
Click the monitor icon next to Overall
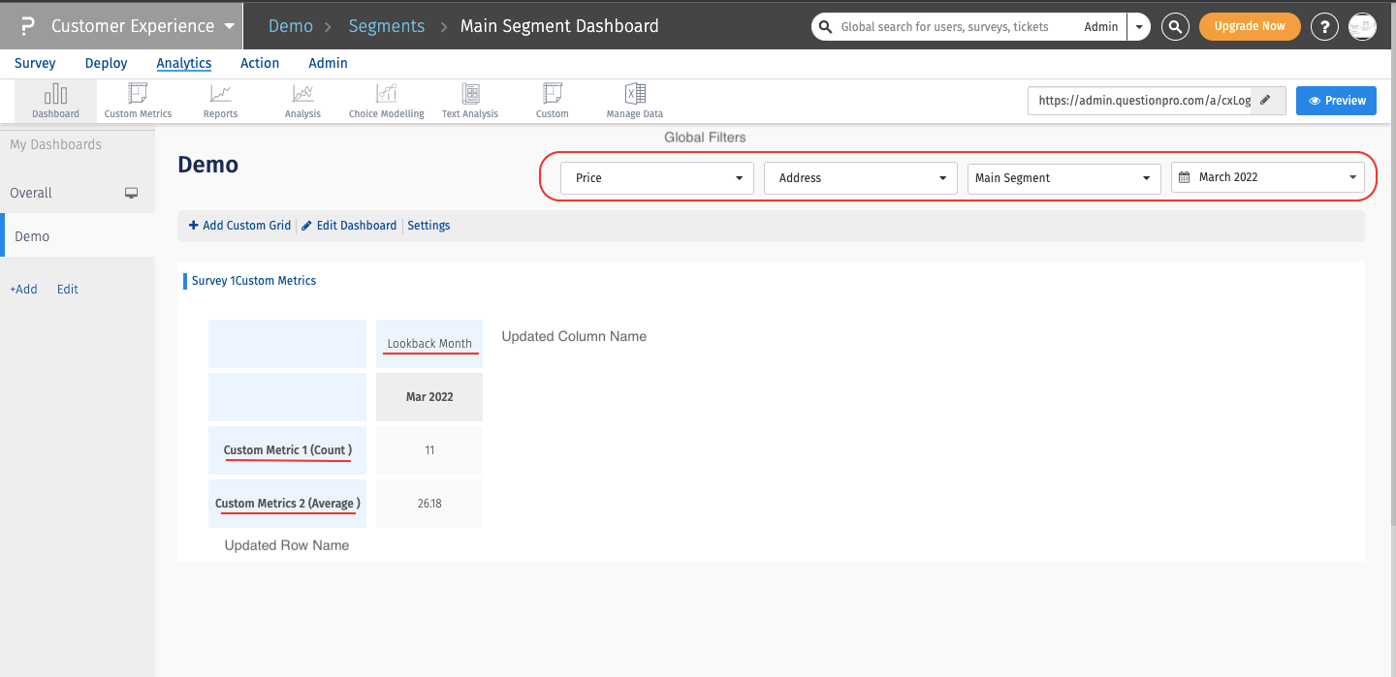131,193
